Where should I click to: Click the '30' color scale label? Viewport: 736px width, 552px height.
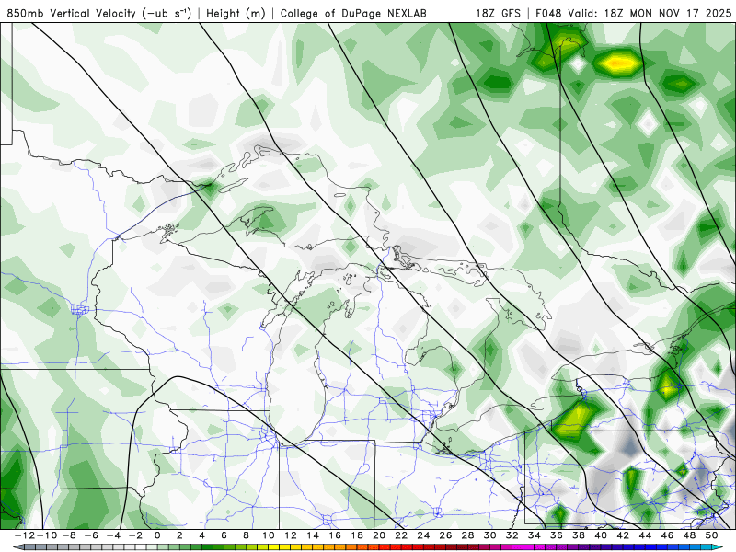489,535
